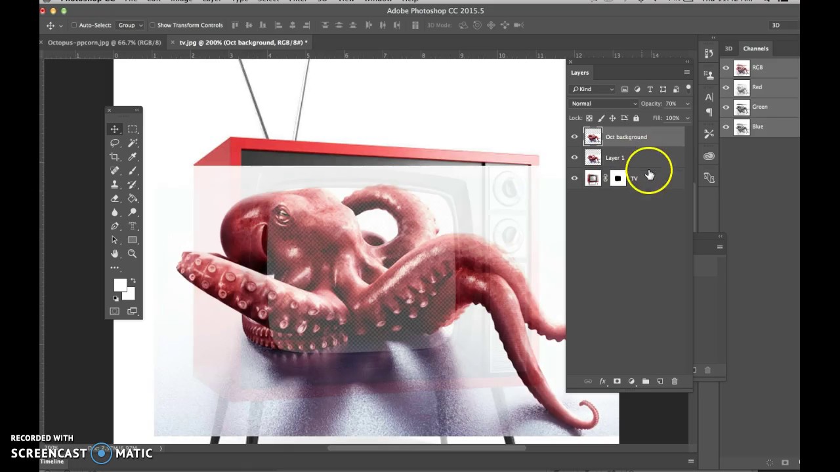
Task: Lock layer position
Action: coord(612,118)
